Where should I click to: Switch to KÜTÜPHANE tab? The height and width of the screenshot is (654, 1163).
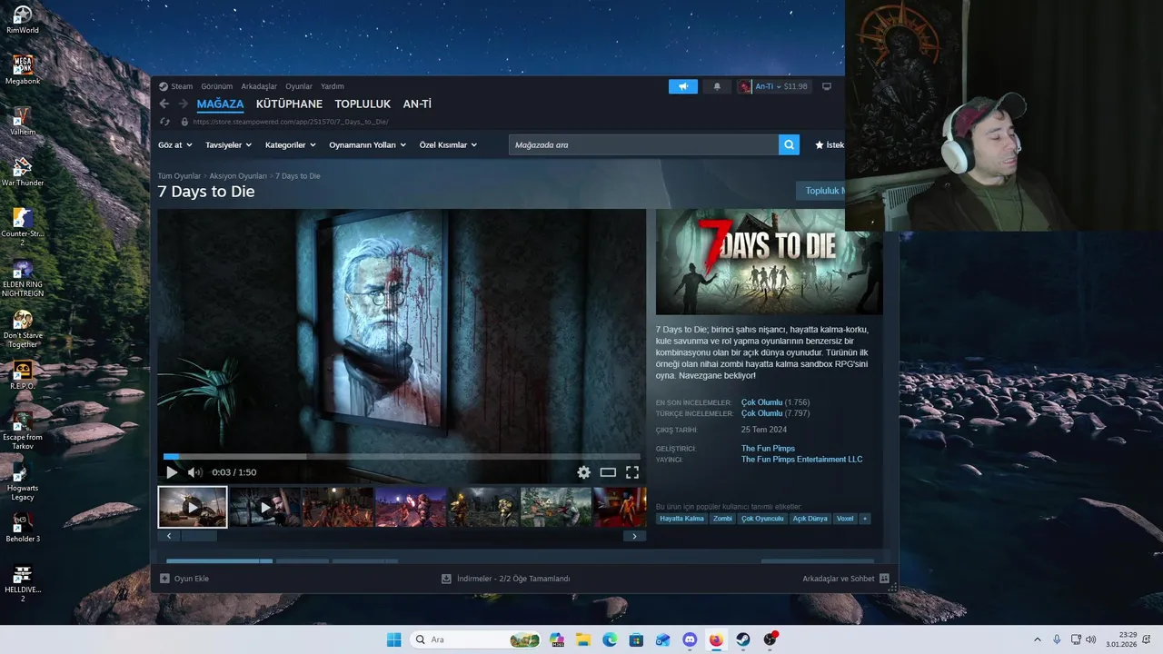pyautogui.click(x=289, y=104)
